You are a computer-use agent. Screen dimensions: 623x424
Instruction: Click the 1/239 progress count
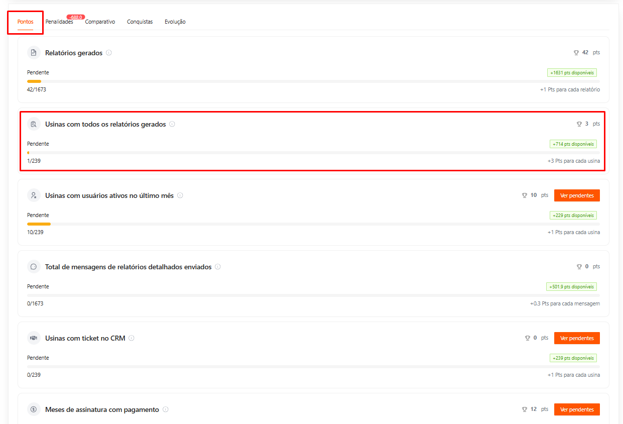[34, 161]
